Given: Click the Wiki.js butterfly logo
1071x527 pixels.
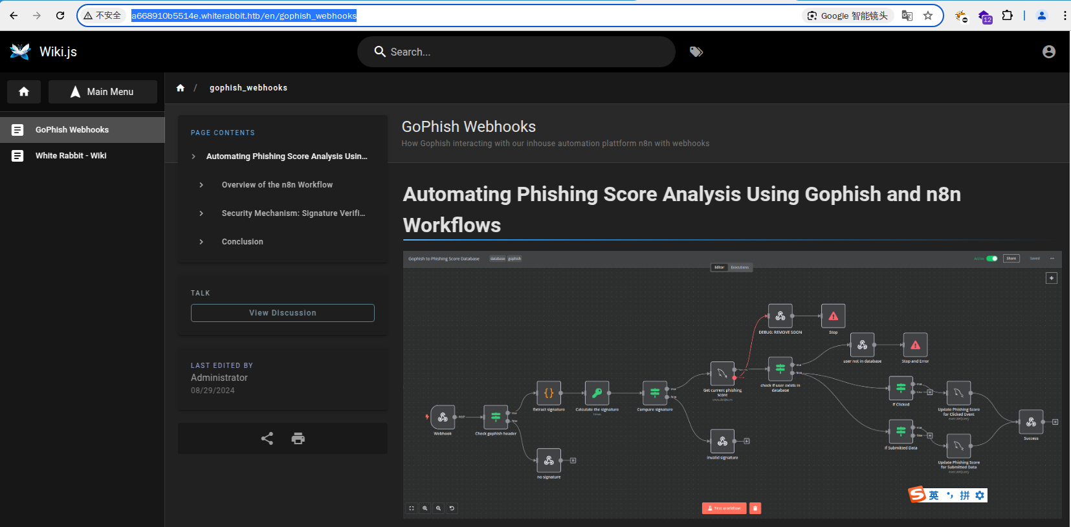Looking at the screenshot, I should (20, 52).
